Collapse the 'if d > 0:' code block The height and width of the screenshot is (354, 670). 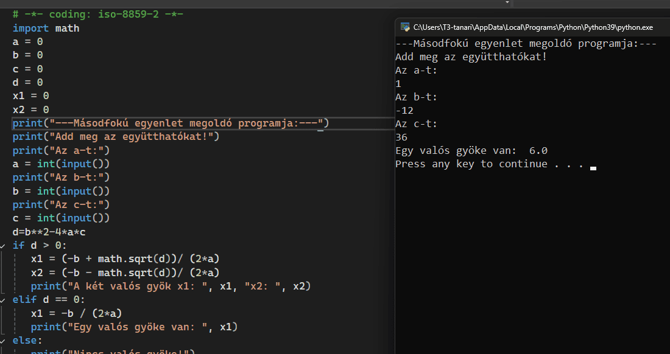pos(4,246)
